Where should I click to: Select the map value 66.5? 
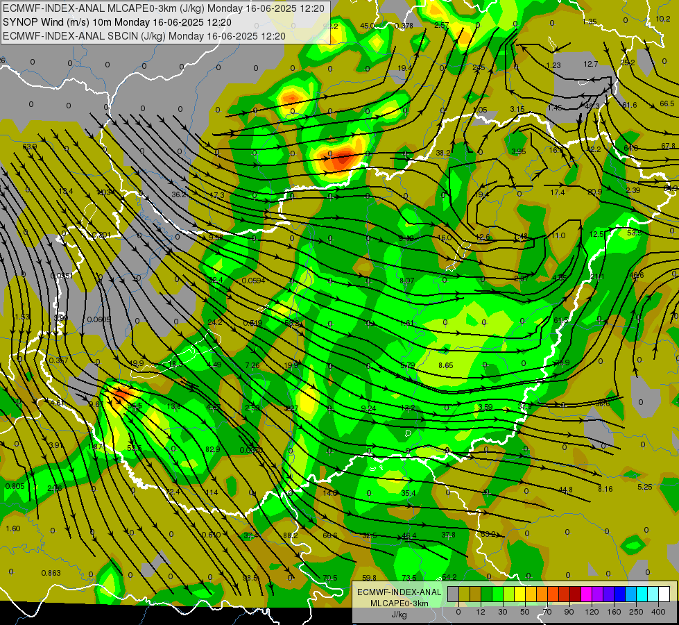tap(667, 103)
